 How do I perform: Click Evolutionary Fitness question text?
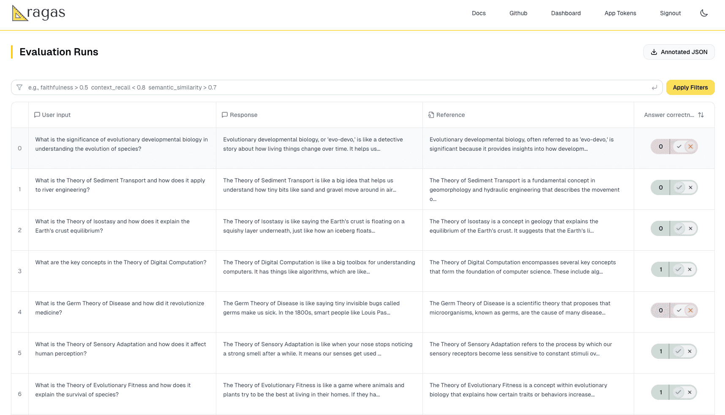113,390
